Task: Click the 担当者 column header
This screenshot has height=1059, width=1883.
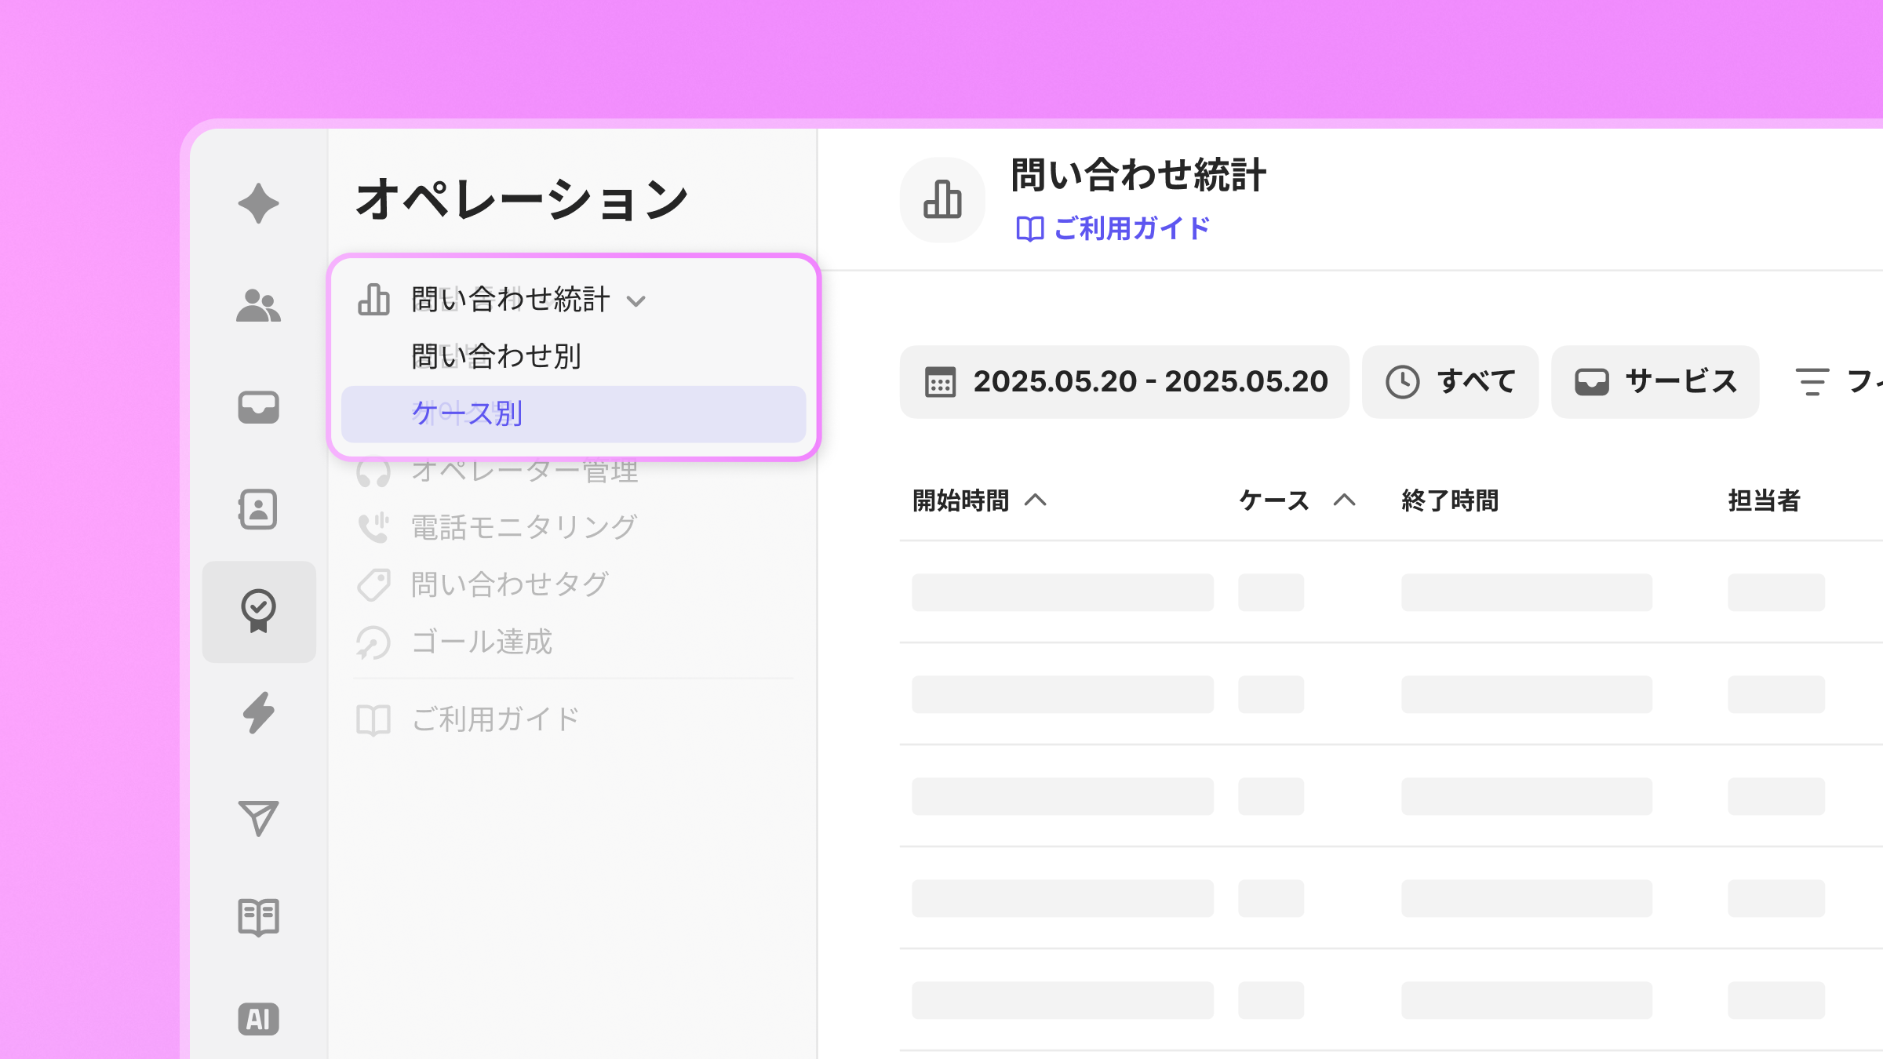Action: (1763, 500)
